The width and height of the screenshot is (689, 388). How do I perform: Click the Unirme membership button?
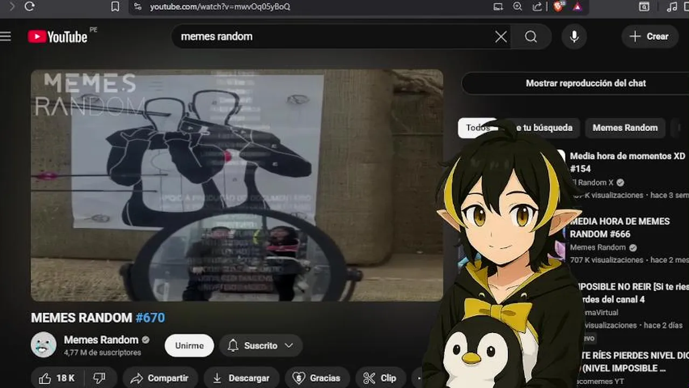pos(189,345)
